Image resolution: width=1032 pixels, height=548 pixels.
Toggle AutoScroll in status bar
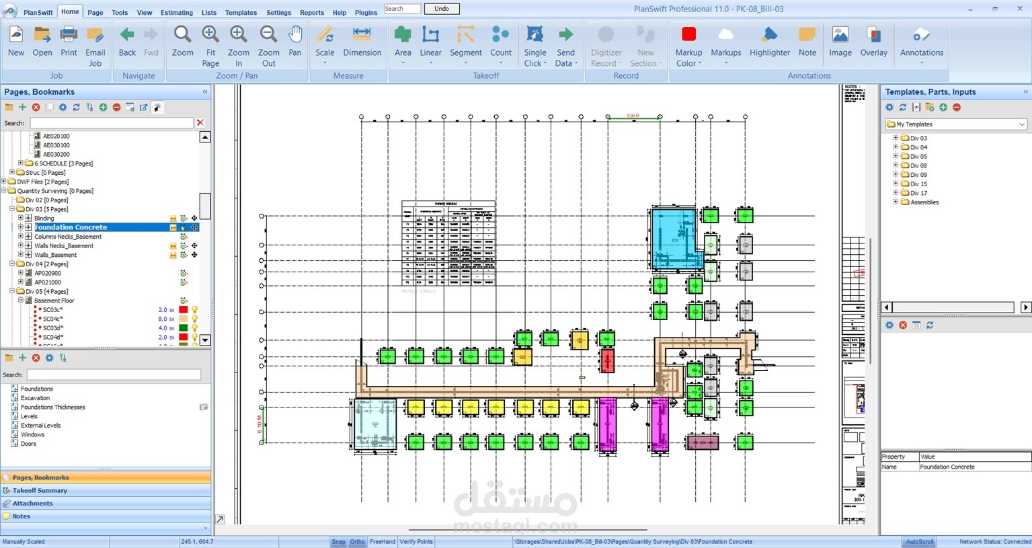(919, 542)
